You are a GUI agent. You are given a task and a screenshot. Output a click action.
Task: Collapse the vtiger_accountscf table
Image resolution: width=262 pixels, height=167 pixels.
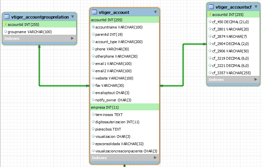256,7
